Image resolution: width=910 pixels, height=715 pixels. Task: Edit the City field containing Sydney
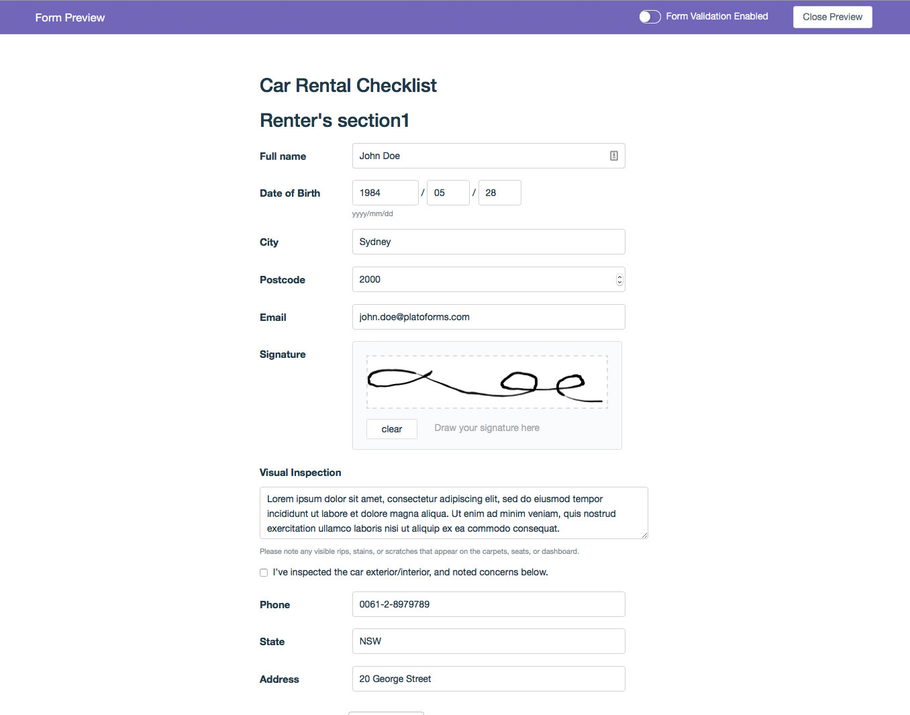click(x=489, y=242)
